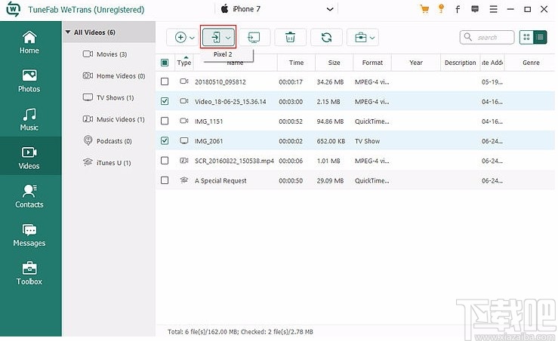Screen dimensions: 558x341
Task: Select the file name IMG_1151
Action: click(209, 121)
